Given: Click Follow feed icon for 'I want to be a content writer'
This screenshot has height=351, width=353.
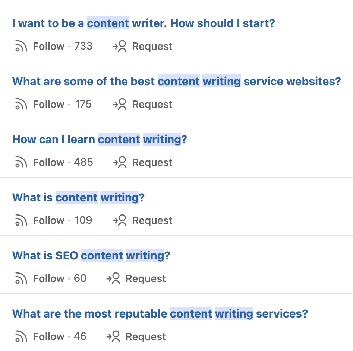Looking at the screenshot, I should pyautogui.click(x=21, y=47).
